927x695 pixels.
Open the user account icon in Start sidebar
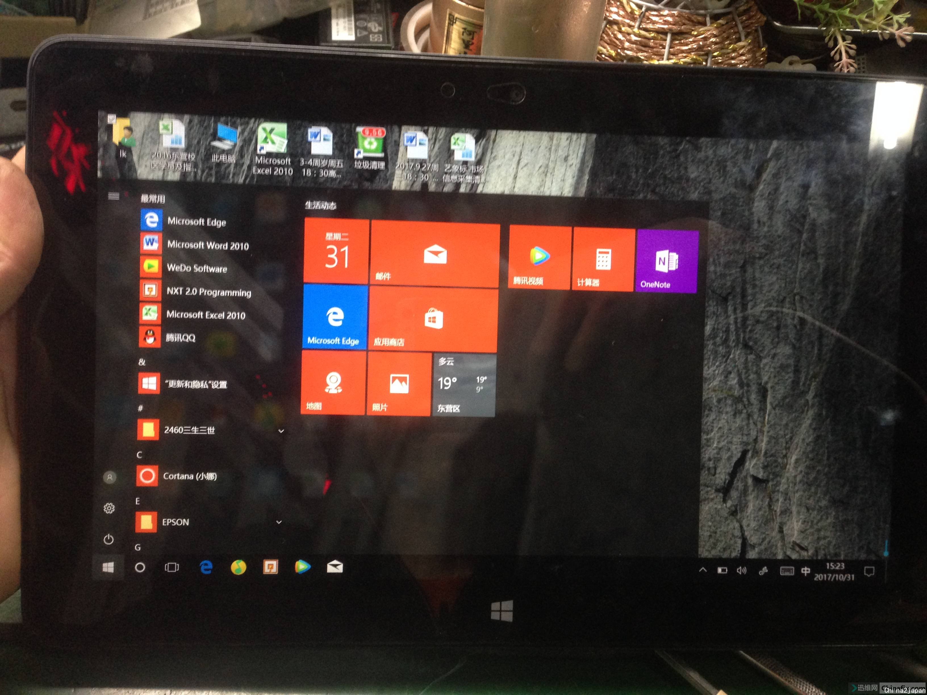pyautogui.click(x=110, y=477)
